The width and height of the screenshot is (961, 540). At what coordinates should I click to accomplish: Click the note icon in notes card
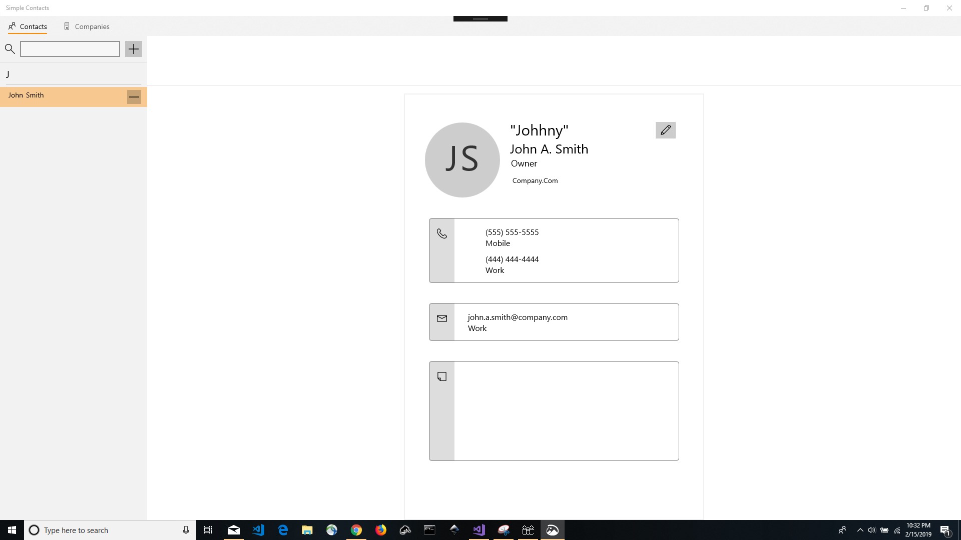(441, 376)
